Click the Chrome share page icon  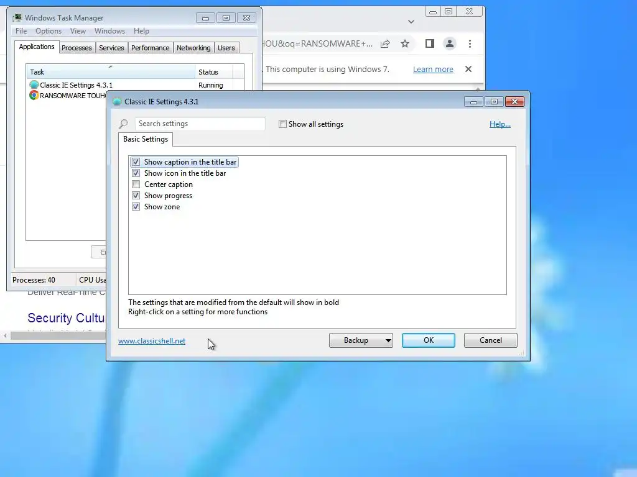coord(385,44)
